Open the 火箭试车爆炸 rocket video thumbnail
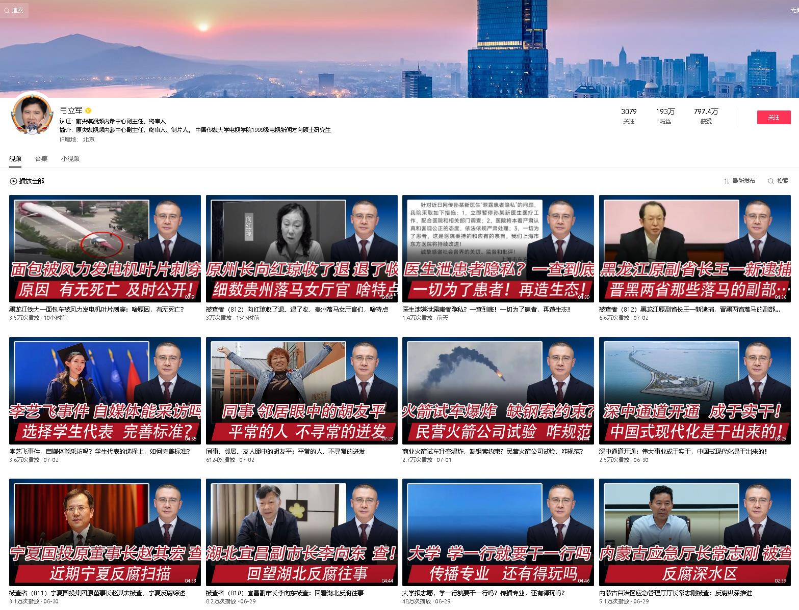This screenshot has height=610, width=799. tap(498, 391)
